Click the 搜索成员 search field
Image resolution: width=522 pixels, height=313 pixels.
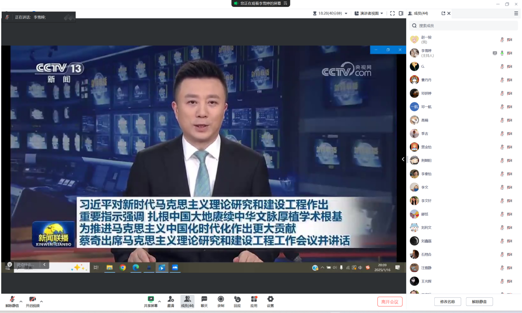(463, 25)
